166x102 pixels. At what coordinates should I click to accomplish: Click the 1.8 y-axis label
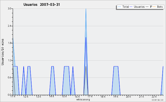coord(9,43)
